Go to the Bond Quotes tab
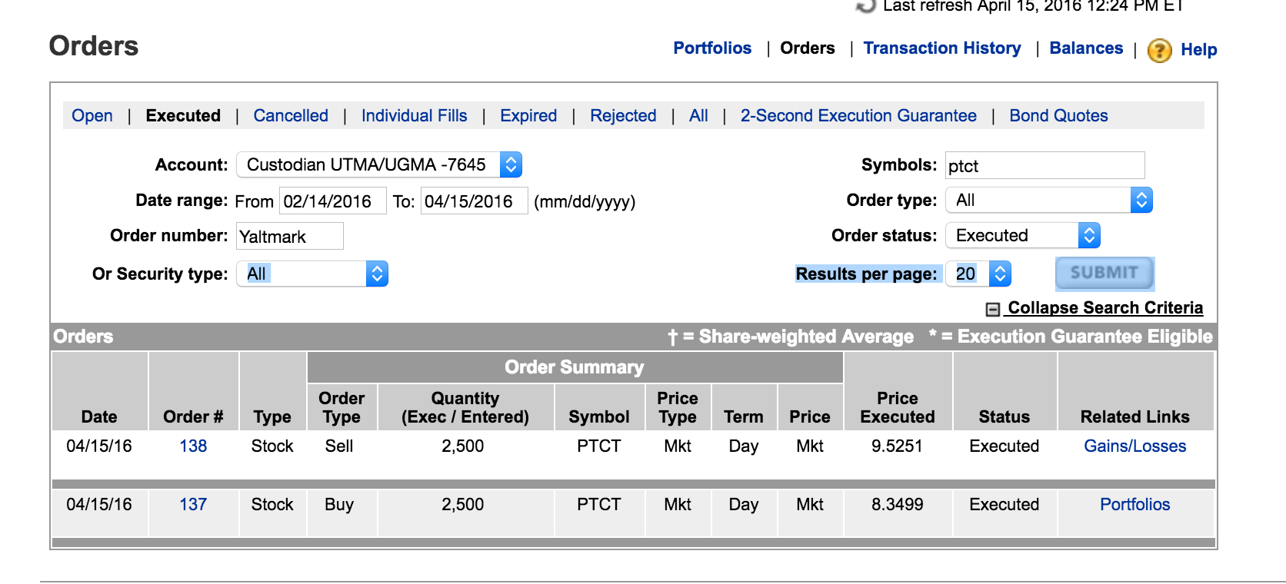This screenshot has width=1286, height=584. point(1058,116)
